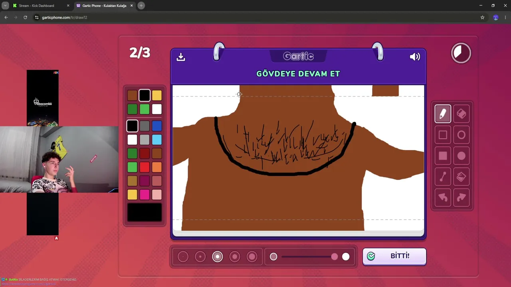Go back in the browser
The width and height of the screenshot is (511, 287).
[x=6, y=18]
